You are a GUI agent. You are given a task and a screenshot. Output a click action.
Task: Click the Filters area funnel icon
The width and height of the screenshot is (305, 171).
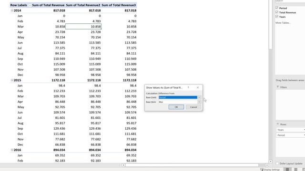(x=278, y=87)
